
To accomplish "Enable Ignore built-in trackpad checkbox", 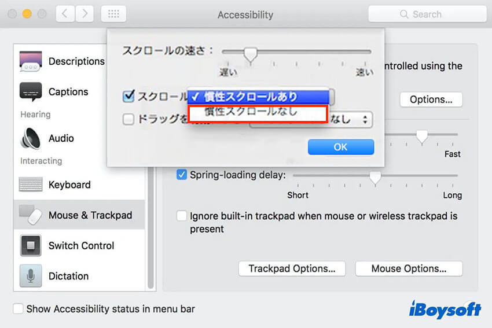I will [x=182, y=216].
